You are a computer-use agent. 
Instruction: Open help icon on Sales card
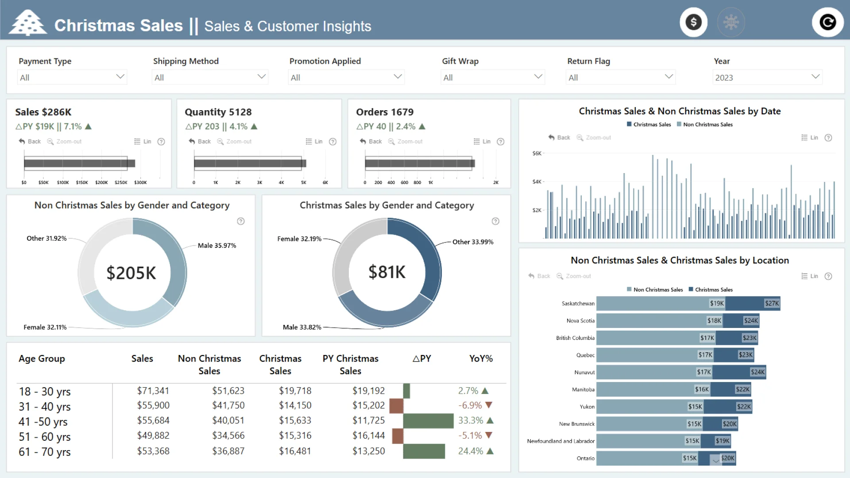point(161,142)
